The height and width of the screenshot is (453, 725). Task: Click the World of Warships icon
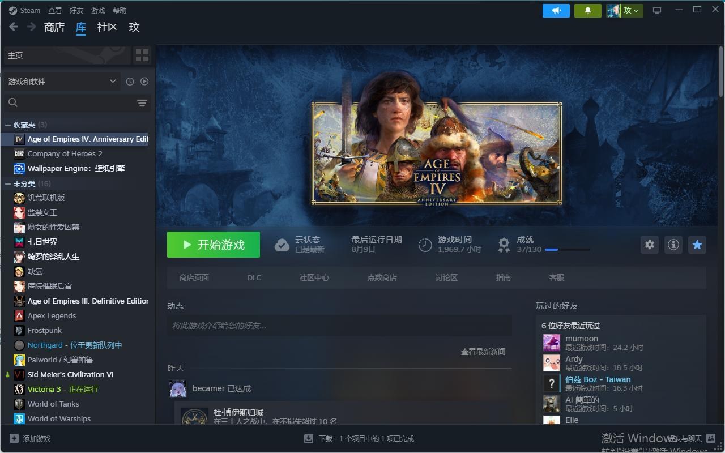click(x=19, y=418)
